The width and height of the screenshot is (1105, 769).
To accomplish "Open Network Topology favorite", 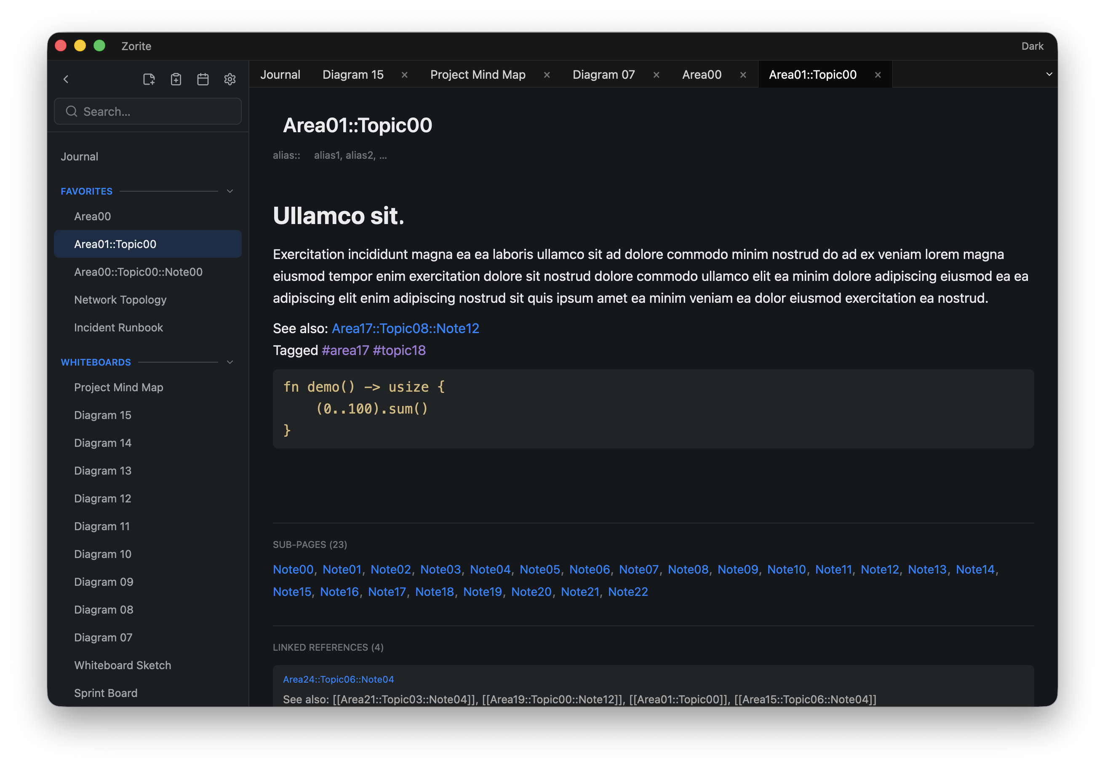I will pyautogui.click(x=148, y=299).
